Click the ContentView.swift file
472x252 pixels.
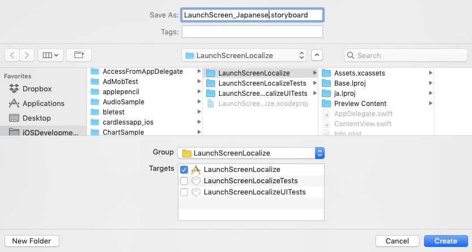click(357, 124)
